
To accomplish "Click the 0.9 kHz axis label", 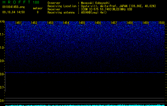I will (x=2, y=61).
